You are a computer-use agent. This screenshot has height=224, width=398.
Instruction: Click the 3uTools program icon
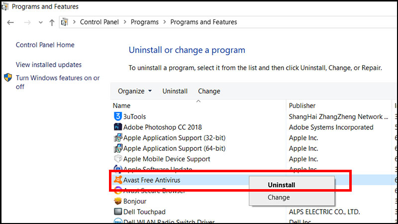click(118, 116)
